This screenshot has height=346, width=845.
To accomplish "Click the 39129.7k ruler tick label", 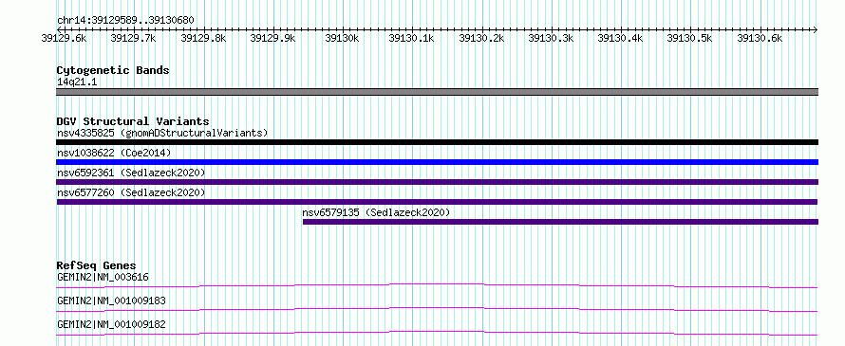I will [133, 38].
